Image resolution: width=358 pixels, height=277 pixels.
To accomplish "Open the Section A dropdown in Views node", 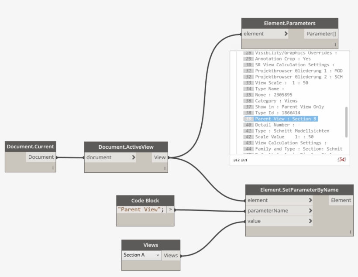I will click(x=141, y=255).
